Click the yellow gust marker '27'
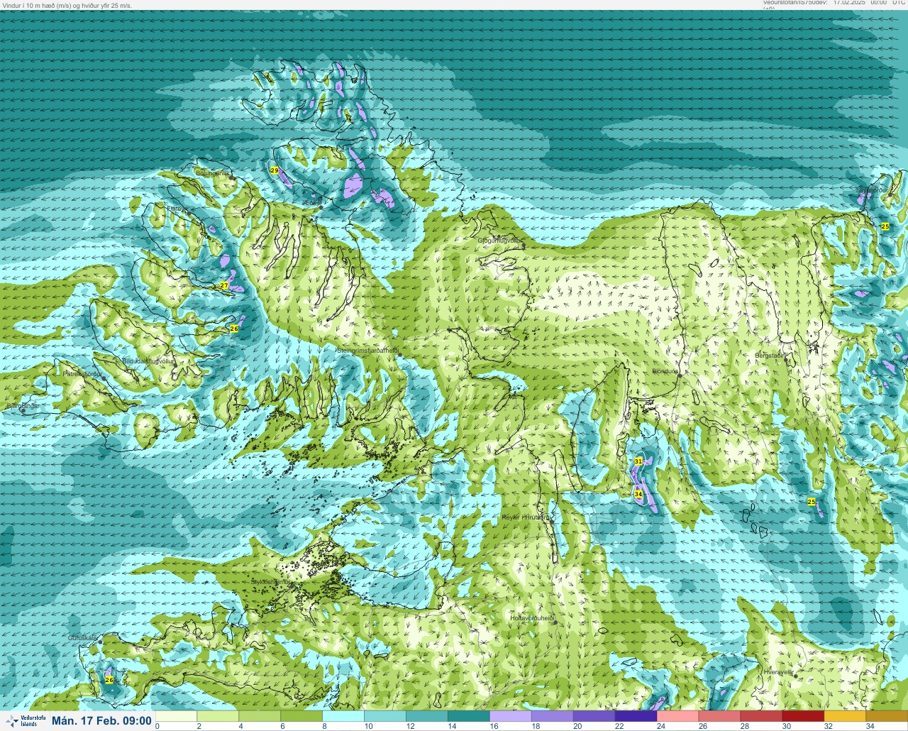The image size is (908, 731). [x=224, y=285]
